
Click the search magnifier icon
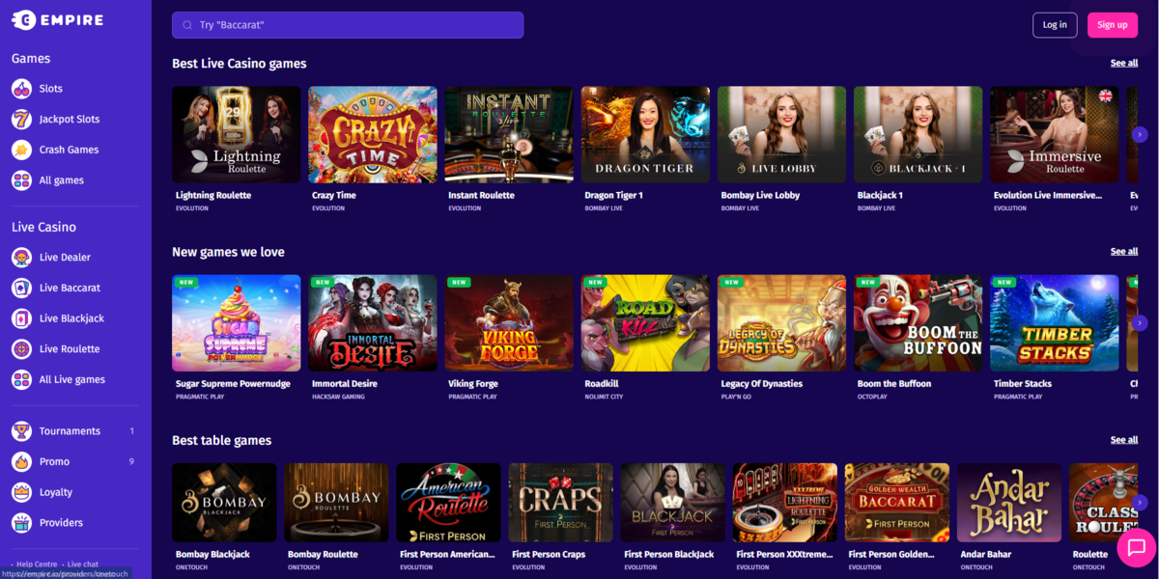click(x=187, y=25)
